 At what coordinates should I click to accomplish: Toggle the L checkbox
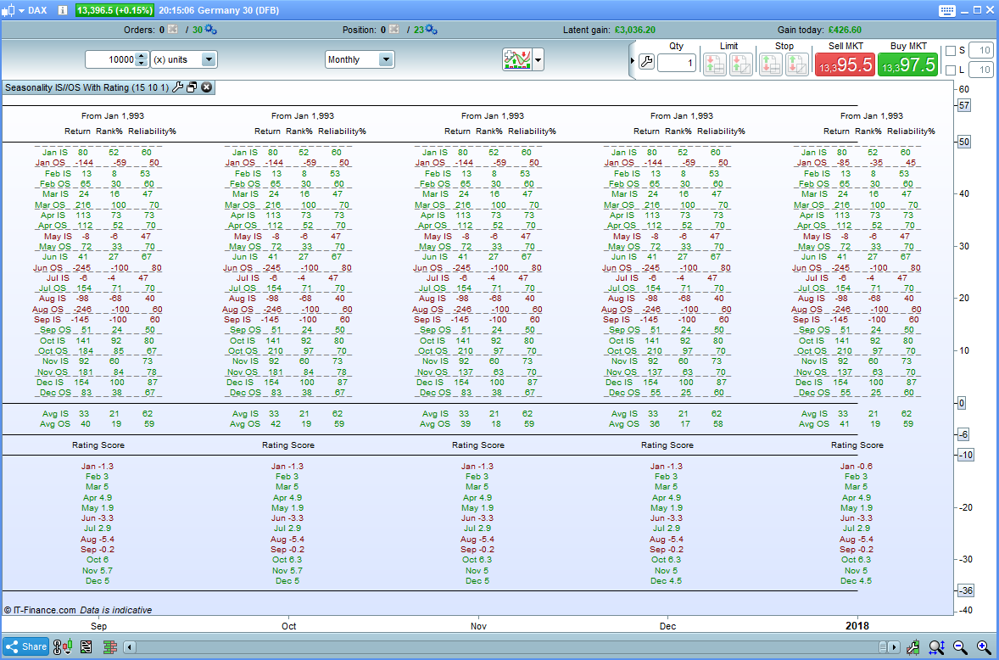[x=951, y=70]
